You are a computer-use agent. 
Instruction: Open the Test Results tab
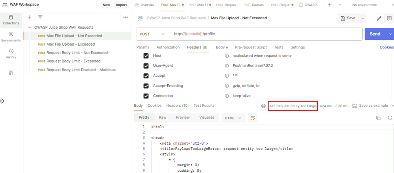[x=204, y=106]
